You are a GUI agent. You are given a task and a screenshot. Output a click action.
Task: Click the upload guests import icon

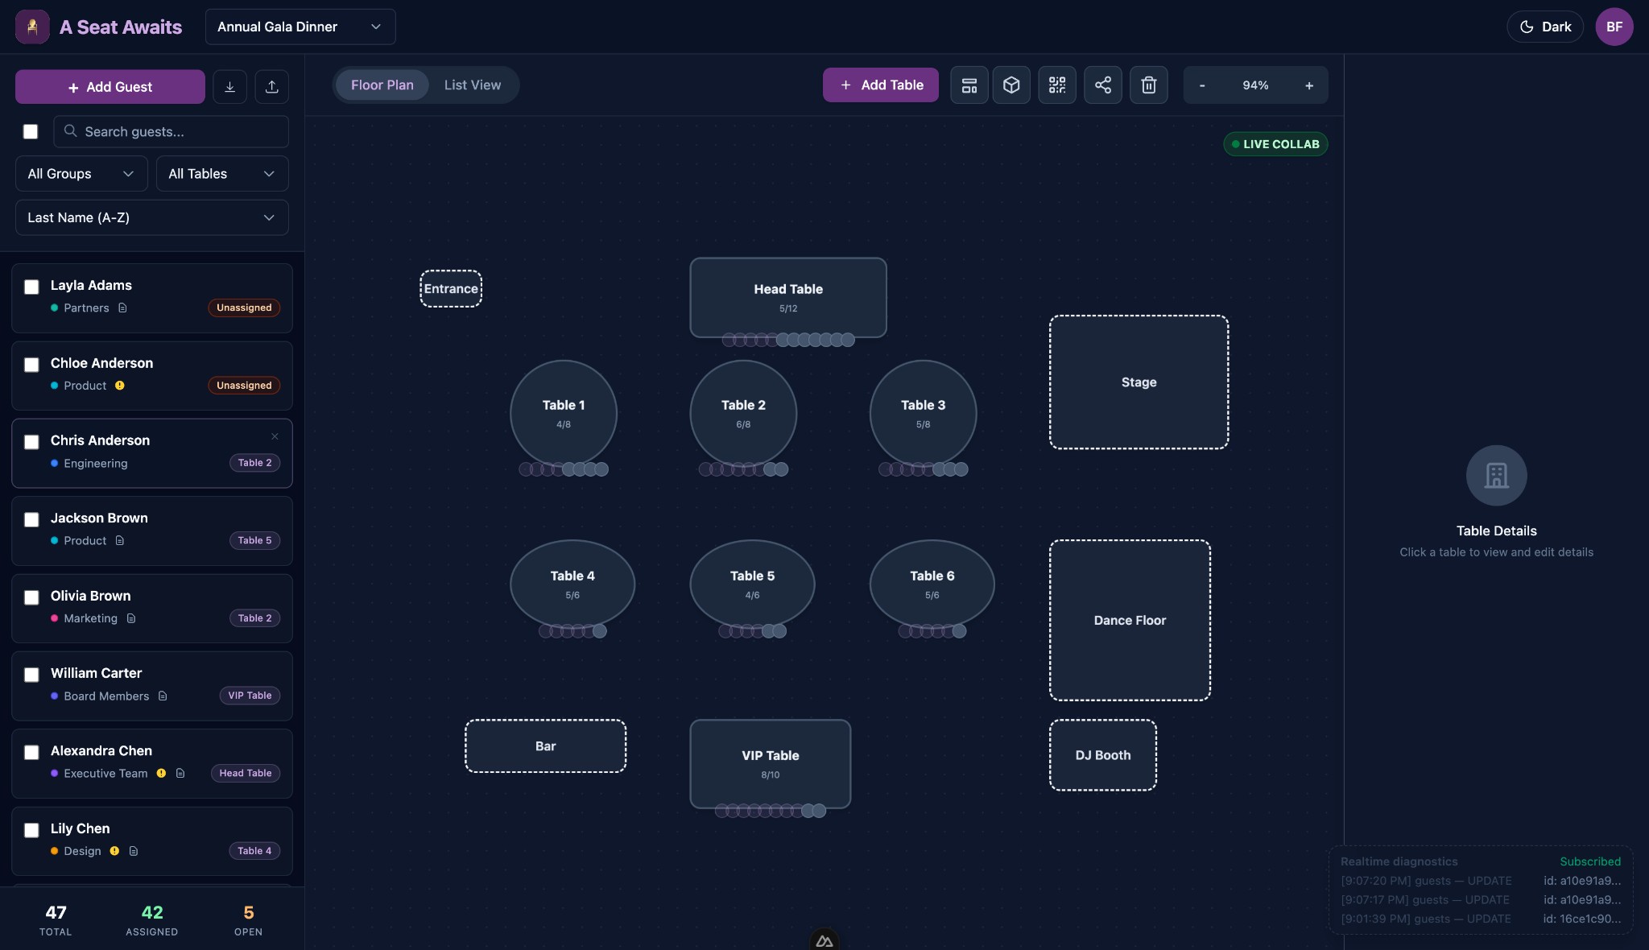tap(271, 86)
